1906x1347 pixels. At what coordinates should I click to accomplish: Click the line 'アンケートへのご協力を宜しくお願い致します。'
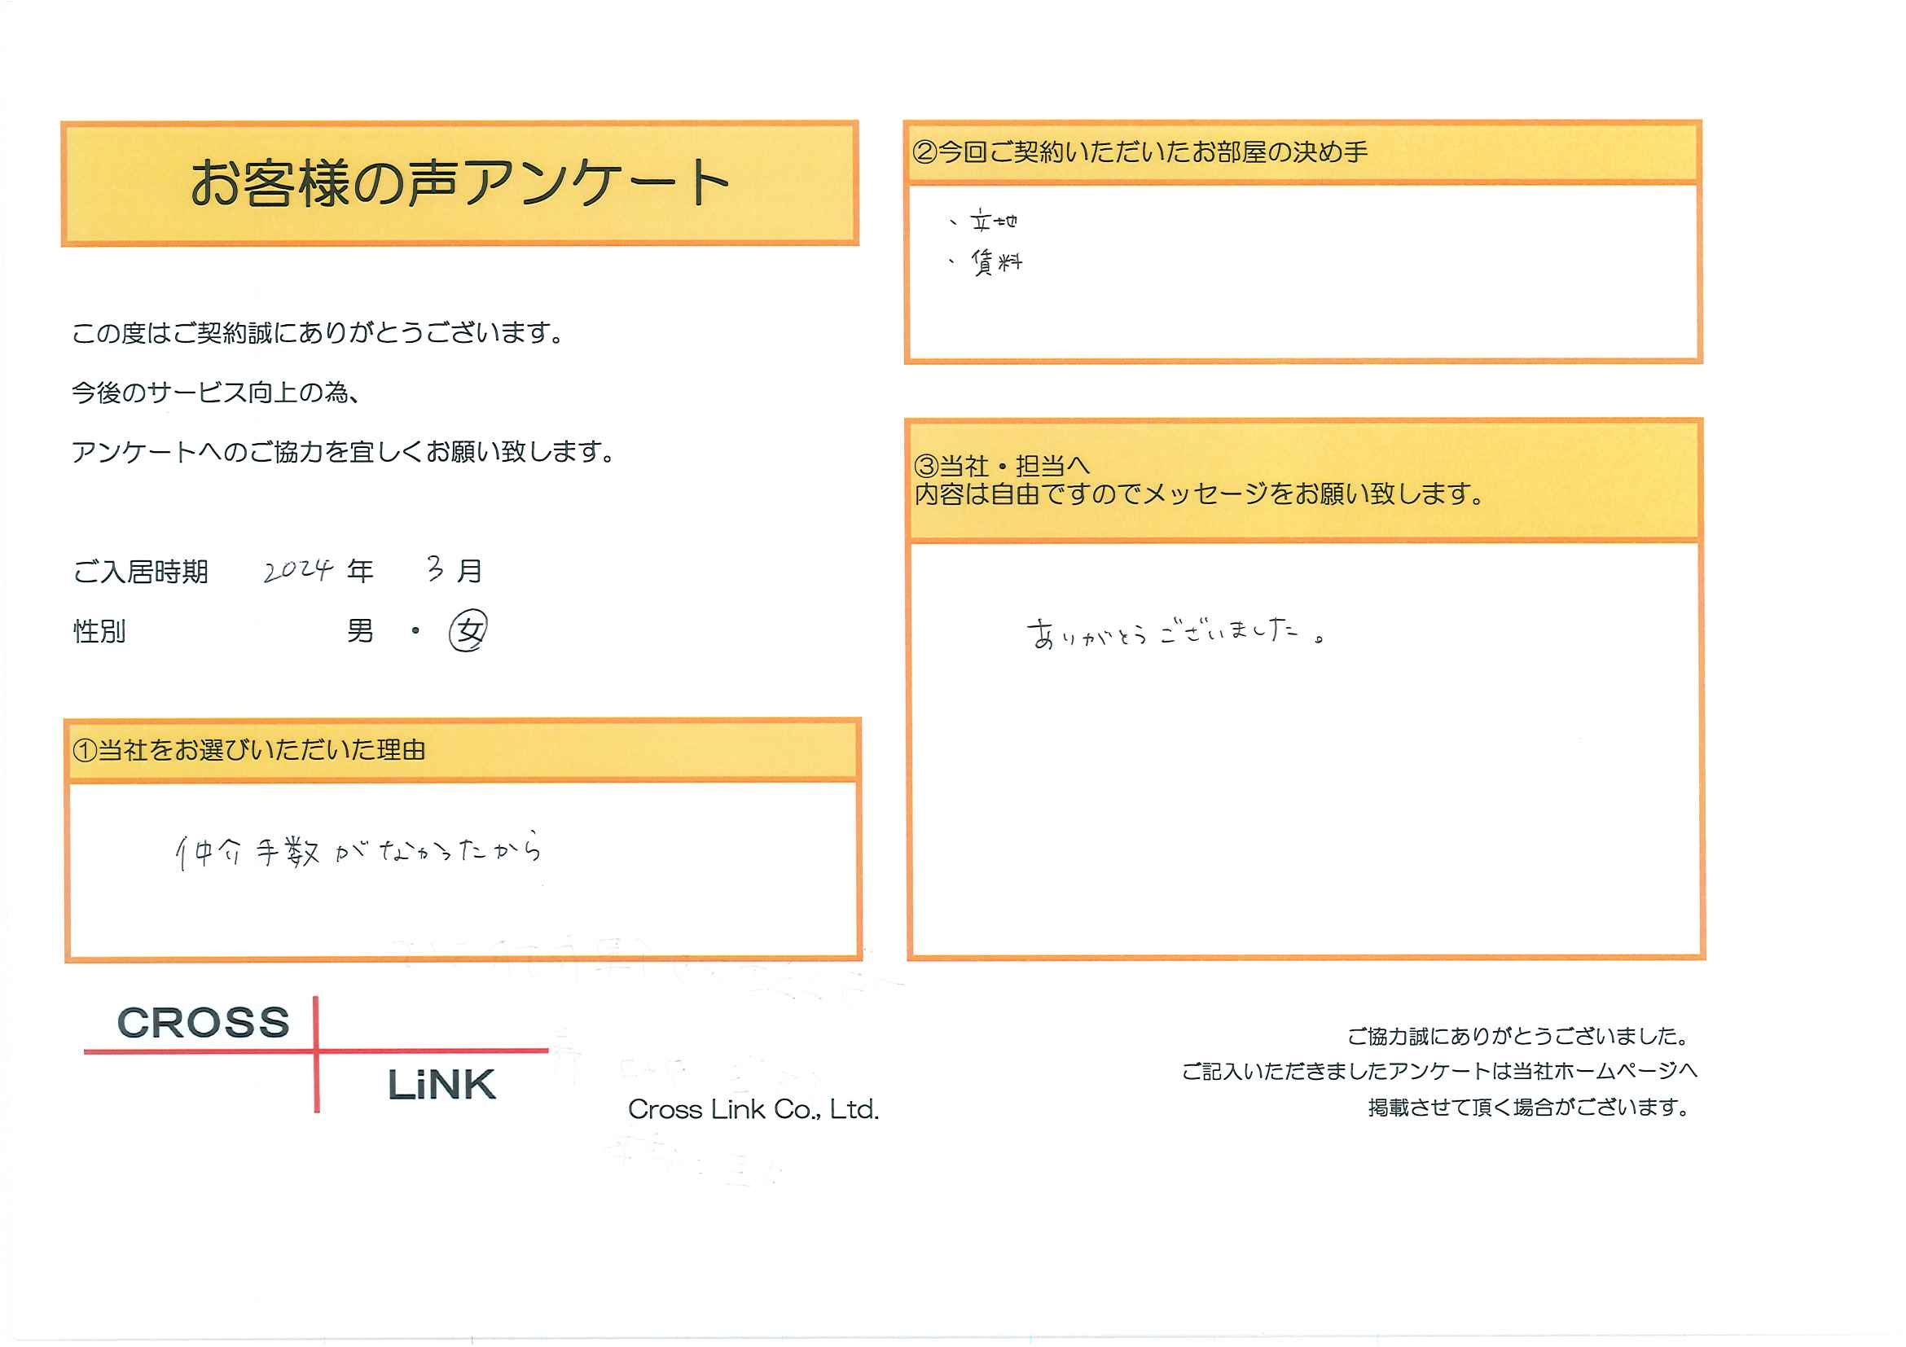pyautogui.click(x=344, y=451)
